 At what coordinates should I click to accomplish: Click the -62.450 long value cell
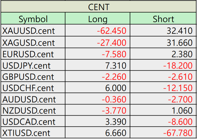(98, 30)
